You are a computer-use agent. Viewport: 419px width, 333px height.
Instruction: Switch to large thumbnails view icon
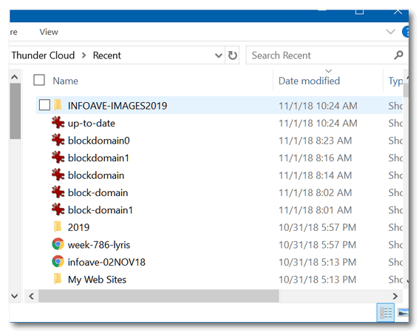pyautogui.click(x=403, y=312)
